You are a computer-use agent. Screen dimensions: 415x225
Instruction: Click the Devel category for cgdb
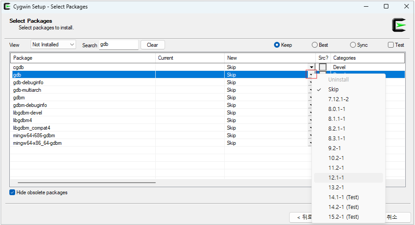tap(339, 67)
